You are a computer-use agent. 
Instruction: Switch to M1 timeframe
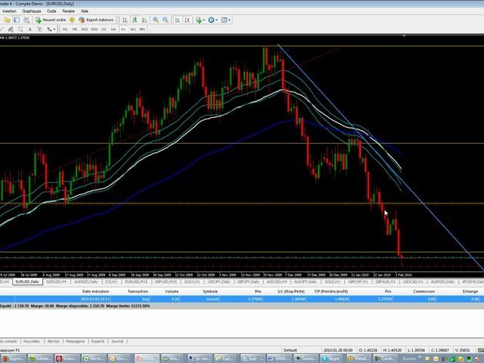point(65,29)
